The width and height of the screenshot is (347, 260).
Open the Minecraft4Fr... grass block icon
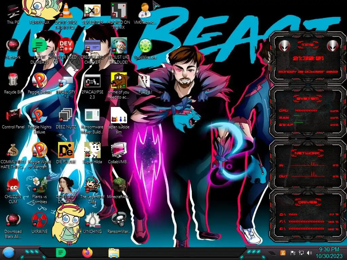coord(119,188)
